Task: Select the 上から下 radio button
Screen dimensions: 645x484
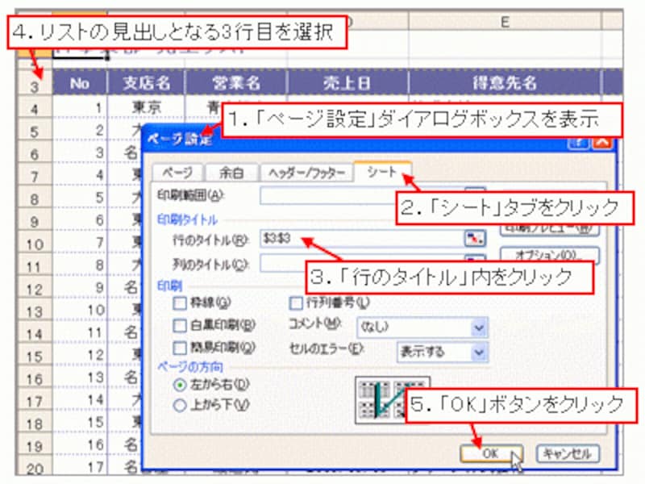Action: click(x=180, y=406)
